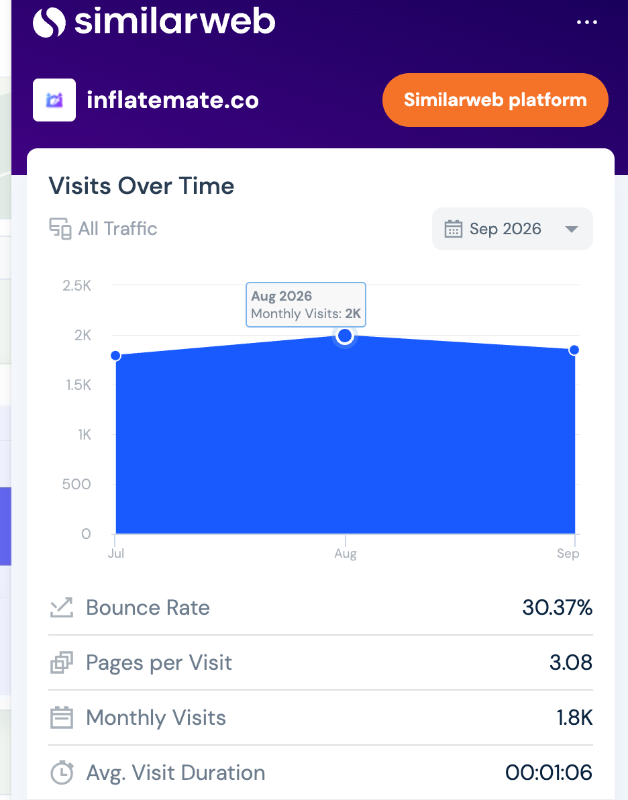Image resolution: width=628 pixels, height=800 pixels.
Task: Click the Avg. Visit Duration clock icon
Action: coord(62,772)
